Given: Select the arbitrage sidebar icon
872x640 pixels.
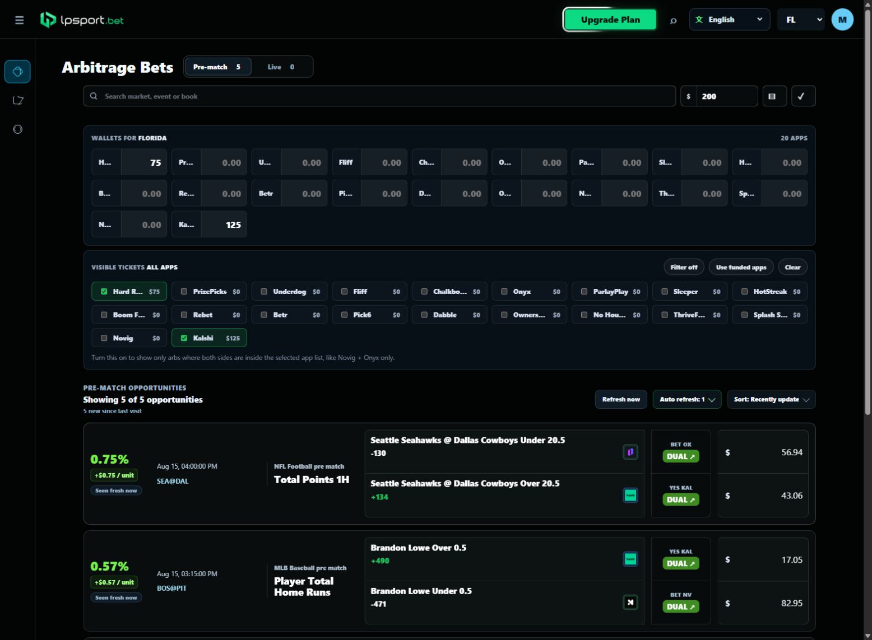Looking at the screenshot, I should (17, 72).
